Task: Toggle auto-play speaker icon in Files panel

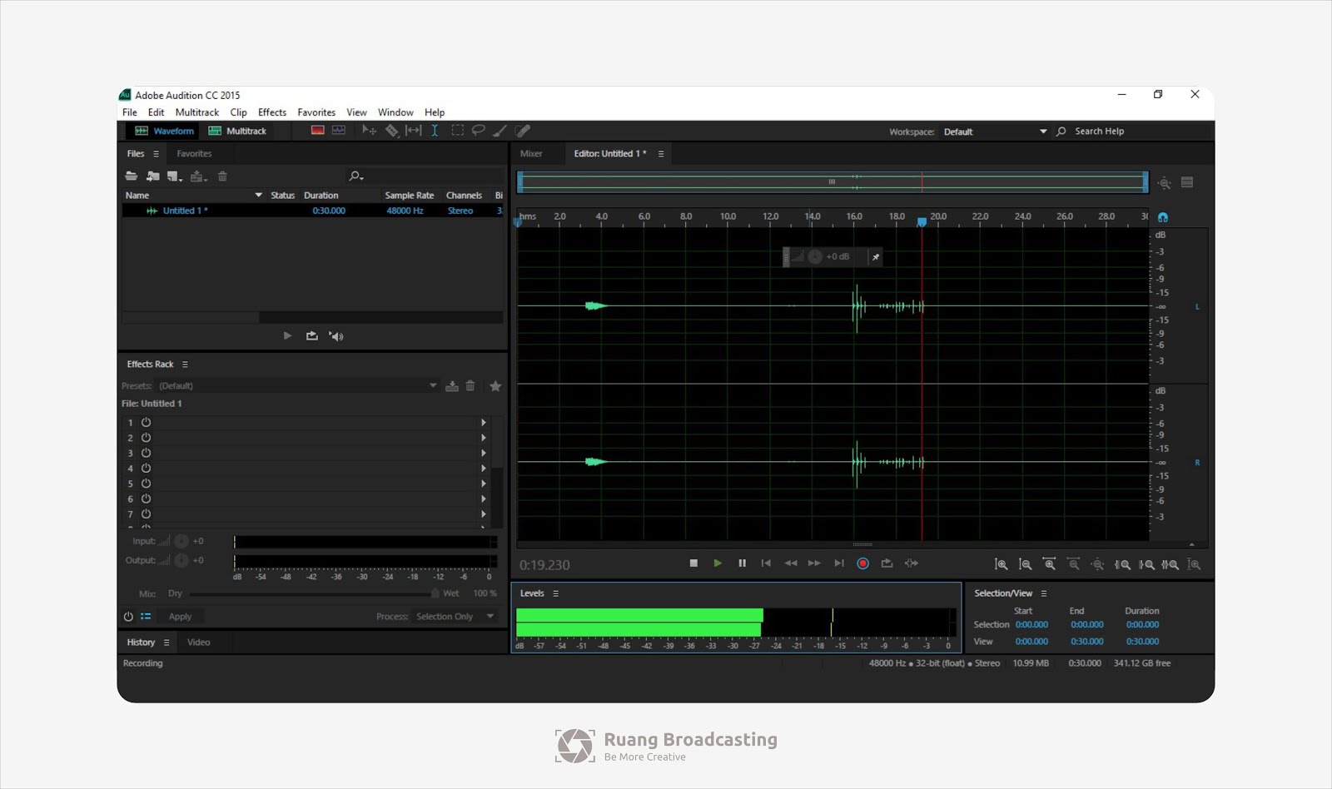Action: (x=336, y=335)
